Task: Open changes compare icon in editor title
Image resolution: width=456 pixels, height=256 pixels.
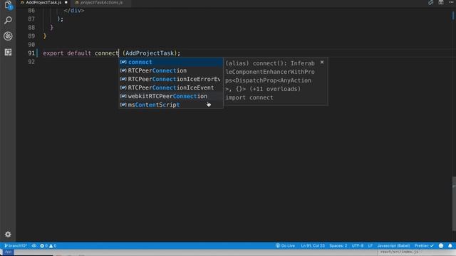Action: click(430, 2)
